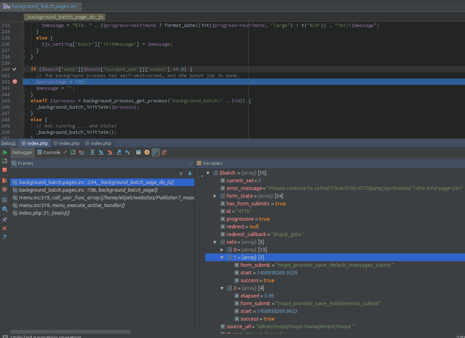Click the Rerun debug icon in the left sidebar
This screenshot has width=465, height=338.
[x=5, y=161]
